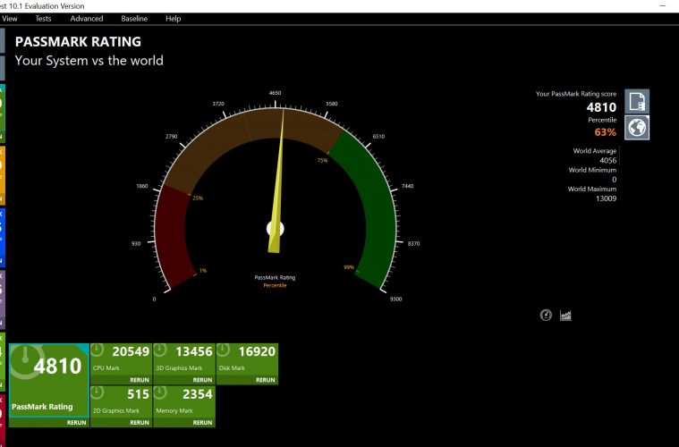Click the 'PASSMARK RATING' heading

(x=78, y=41)
